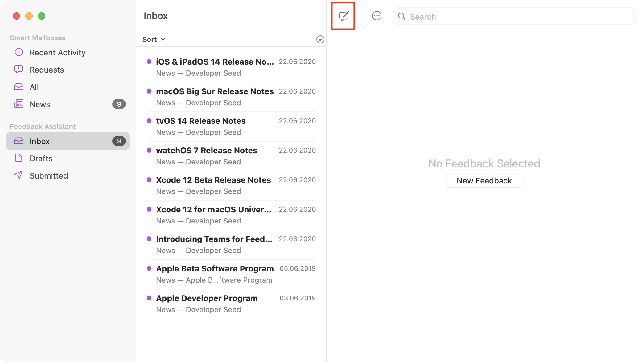Toggle the filter icon beside Sort

click(x=320, y=39)
